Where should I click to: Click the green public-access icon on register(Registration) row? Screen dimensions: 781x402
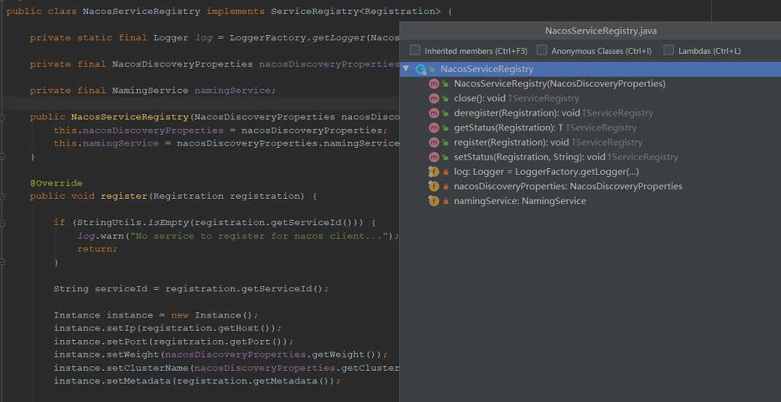point(446,143)
